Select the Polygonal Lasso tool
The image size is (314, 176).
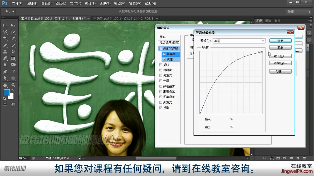coord(5,32)
